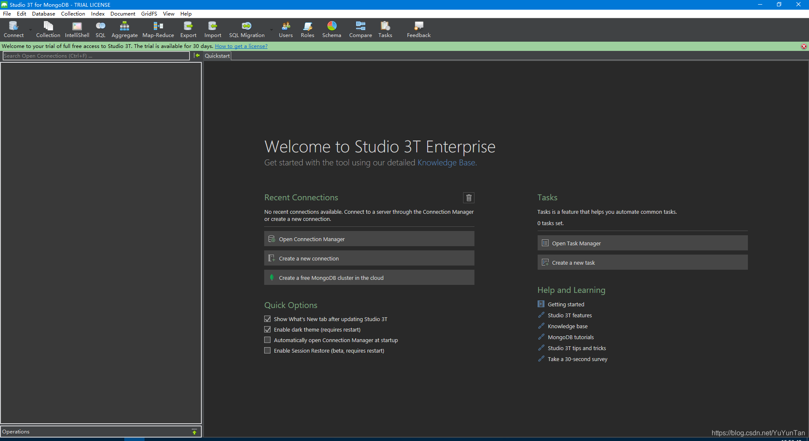Collapse the connection tree panel arrow

pyautogui.click(x=197, y=56)
